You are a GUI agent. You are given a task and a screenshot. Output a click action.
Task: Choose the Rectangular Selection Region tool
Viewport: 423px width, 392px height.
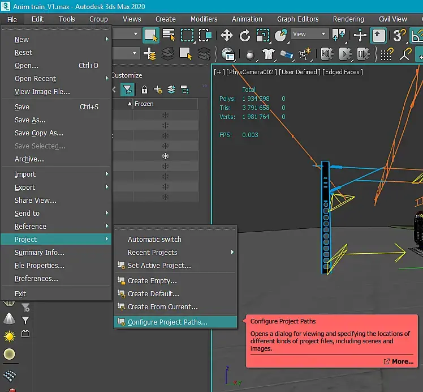tap(187, 35)
